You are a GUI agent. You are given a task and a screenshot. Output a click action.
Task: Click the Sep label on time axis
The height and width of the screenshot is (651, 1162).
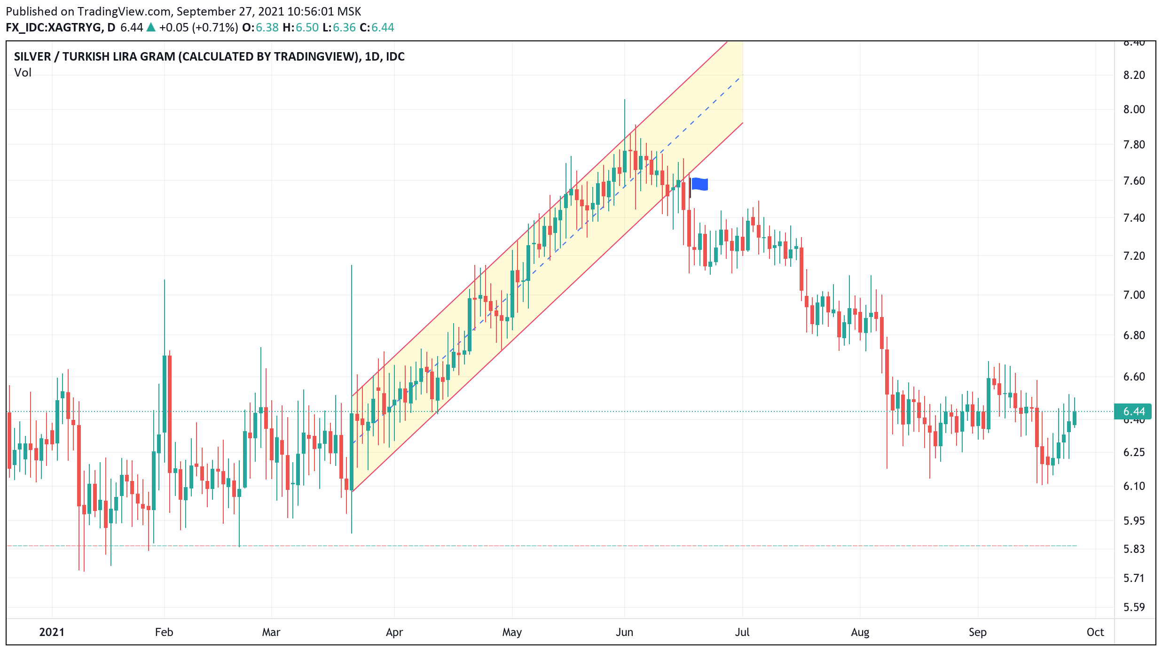(x=978, y=632)
